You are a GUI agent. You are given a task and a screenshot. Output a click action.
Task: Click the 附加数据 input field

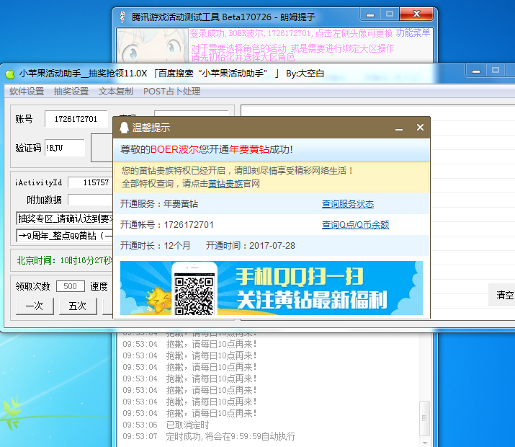(90, 200)
